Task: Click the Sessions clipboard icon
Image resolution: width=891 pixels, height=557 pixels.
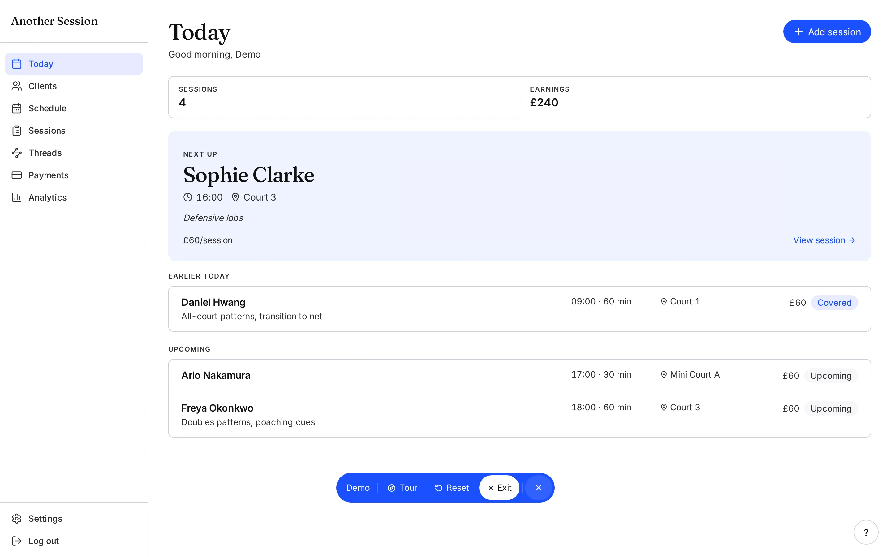Action: [17, 130]
